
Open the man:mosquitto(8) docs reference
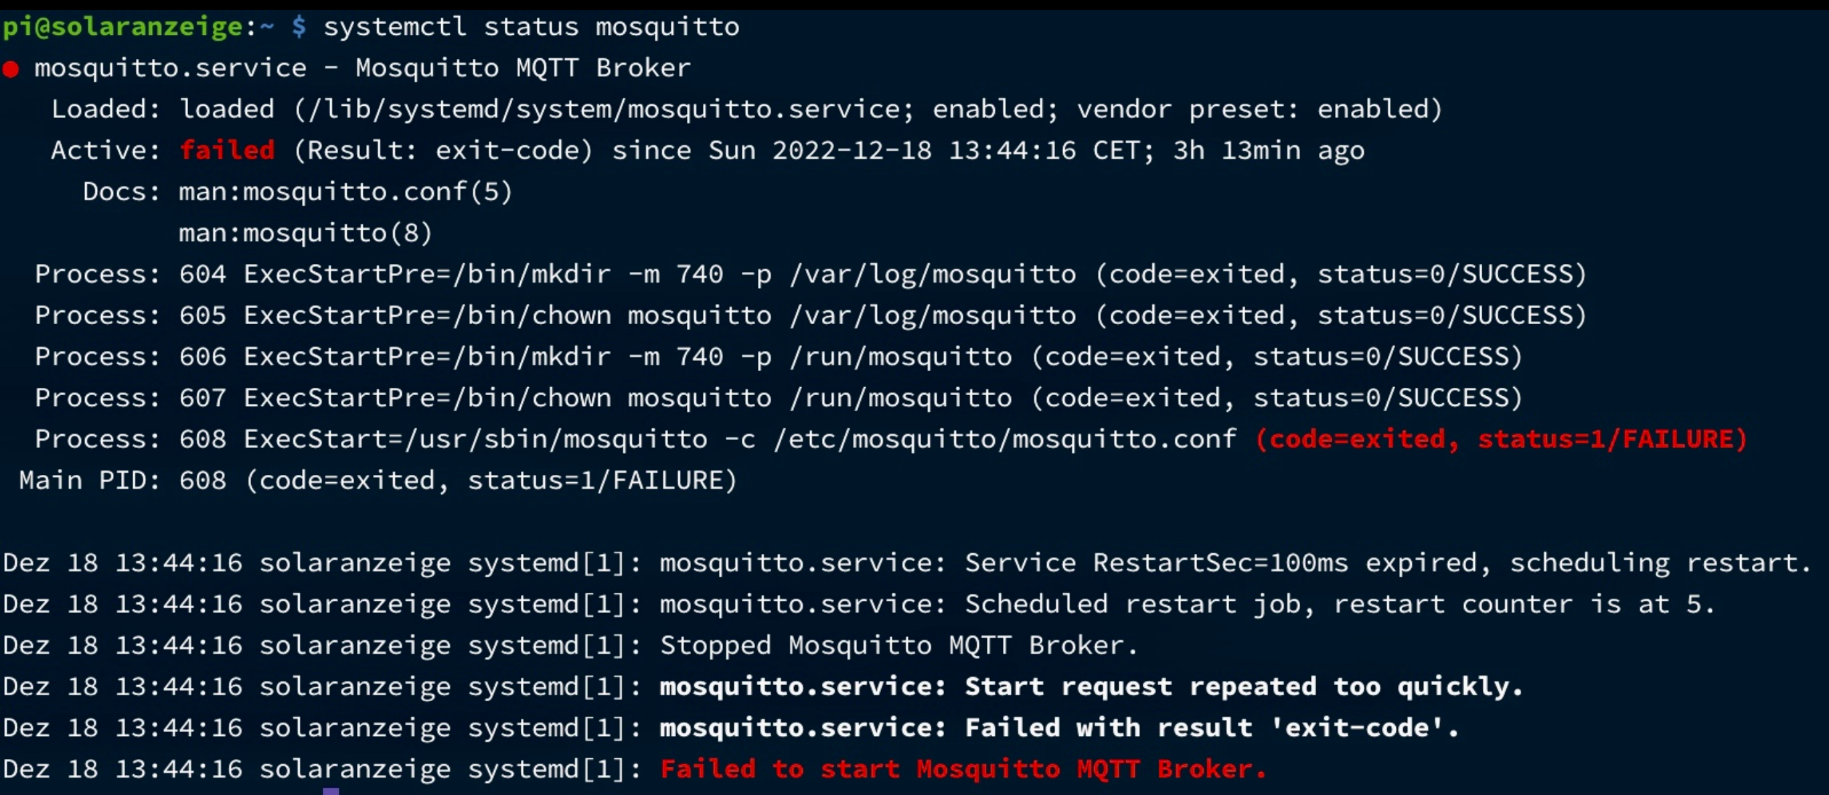305,233
